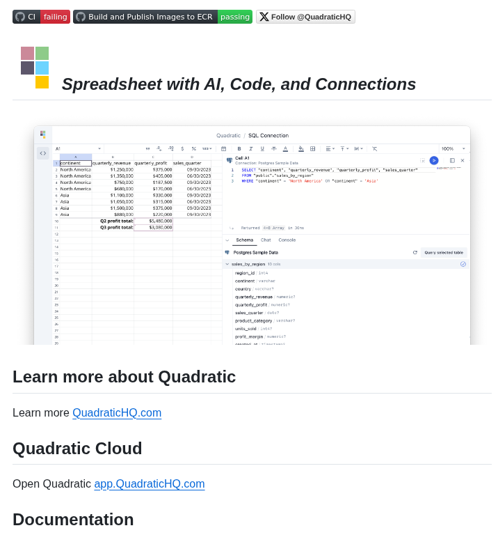
Task: Select the $5,480,000 Q2 profit cell
Action: pyautogui.click(x=153, y=221)
